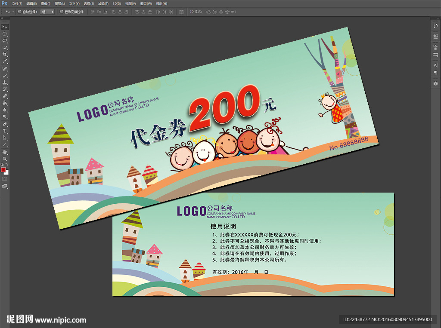
Task: Open the Move tool preset picker arrow
Action: coord(13,12)
